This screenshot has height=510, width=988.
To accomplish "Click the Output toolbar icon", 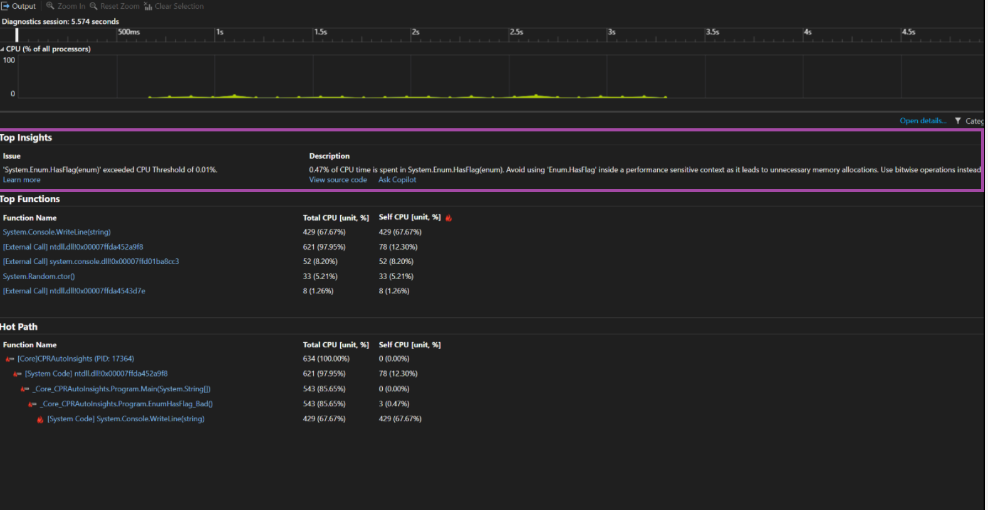I will coord(5,6).
